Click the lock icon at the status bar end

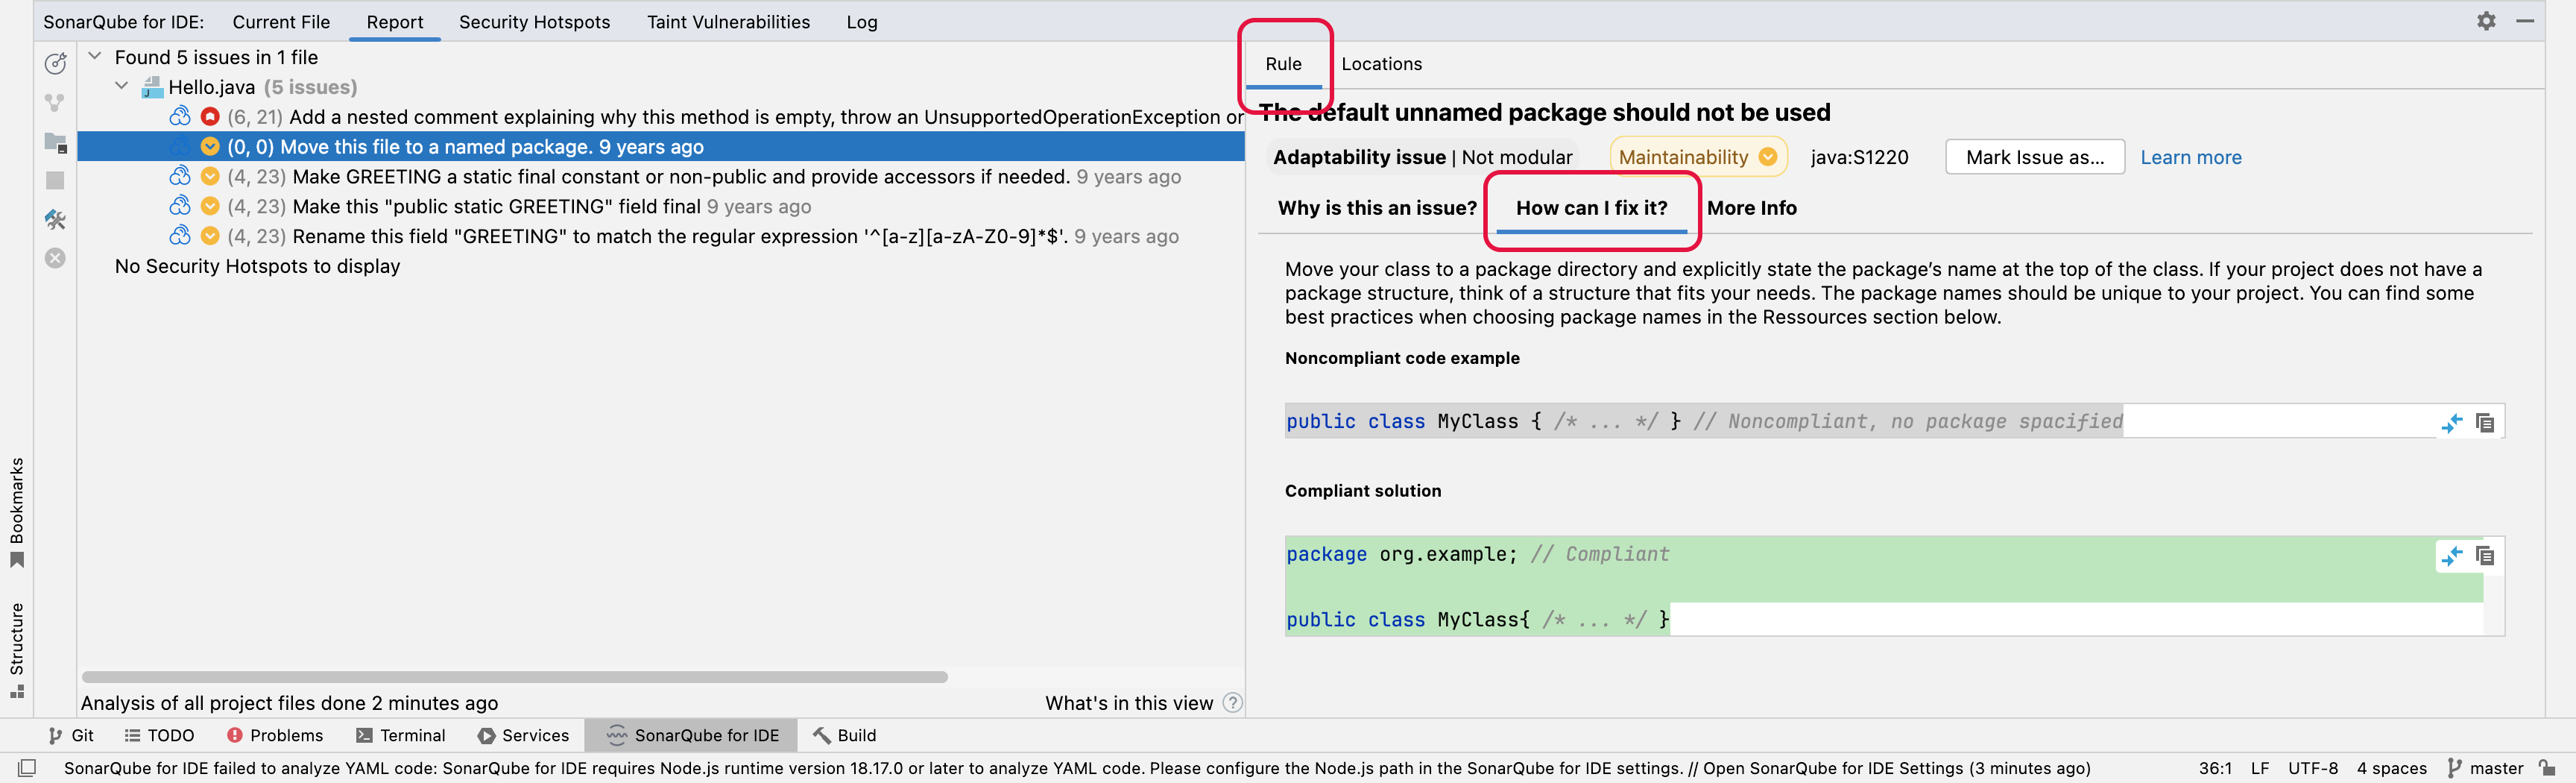[2547, 768]
